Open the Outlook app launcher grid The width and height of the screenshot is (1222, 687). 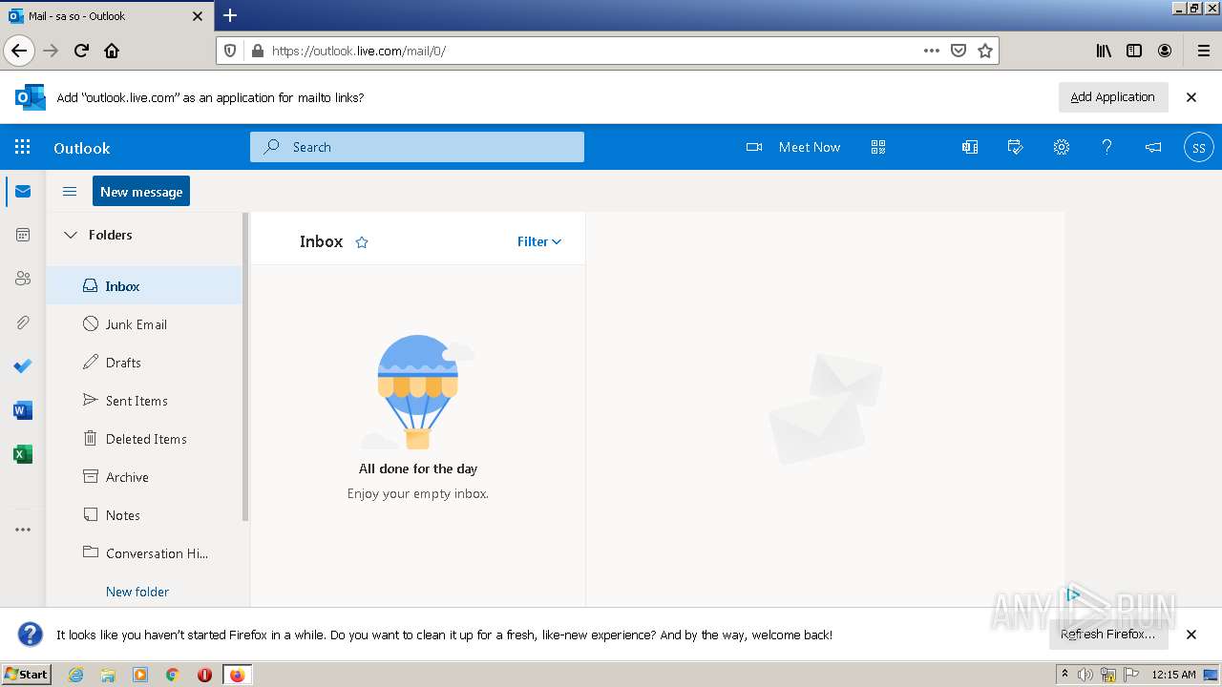click(23, 147)
